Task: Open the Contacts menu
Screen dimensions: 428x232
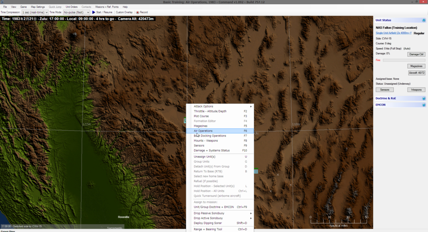Action: (x=86, y=7)
